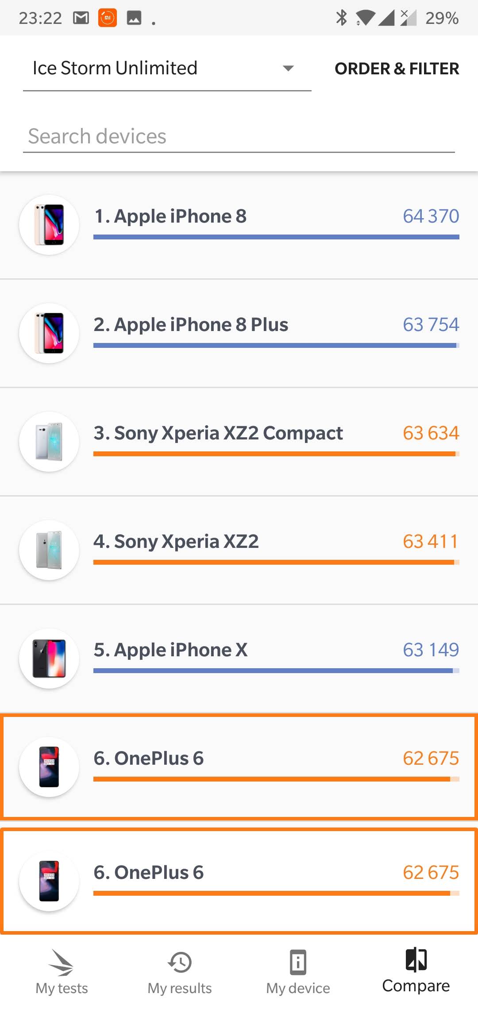Tap the Bluetooth status icon
Screen dimensions: 478x1009
click(341, 18)
